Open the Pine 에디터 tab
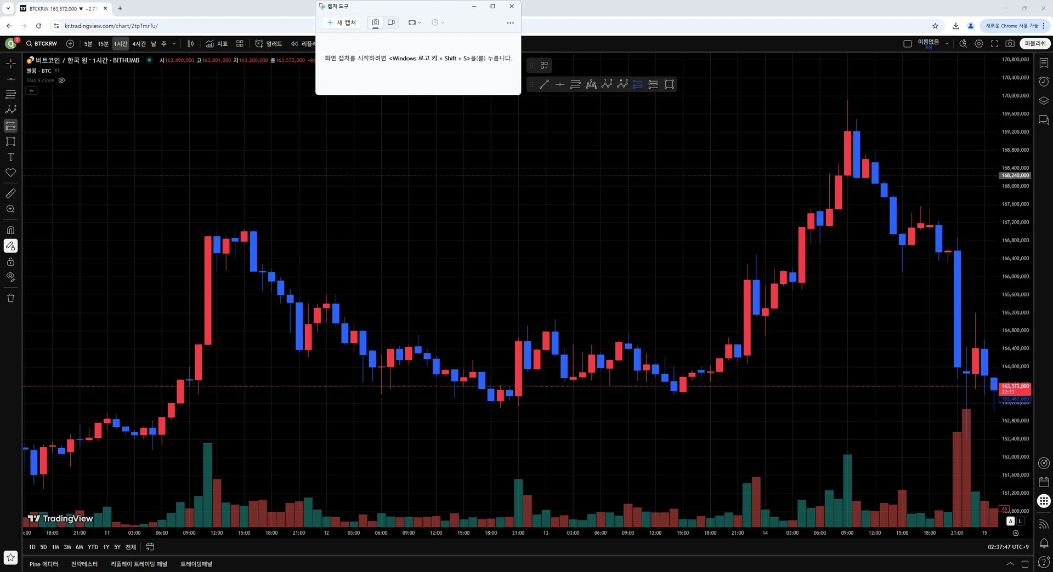This screenshot has height=572, width=1053. pyautogui.click(x=44, y=564)
